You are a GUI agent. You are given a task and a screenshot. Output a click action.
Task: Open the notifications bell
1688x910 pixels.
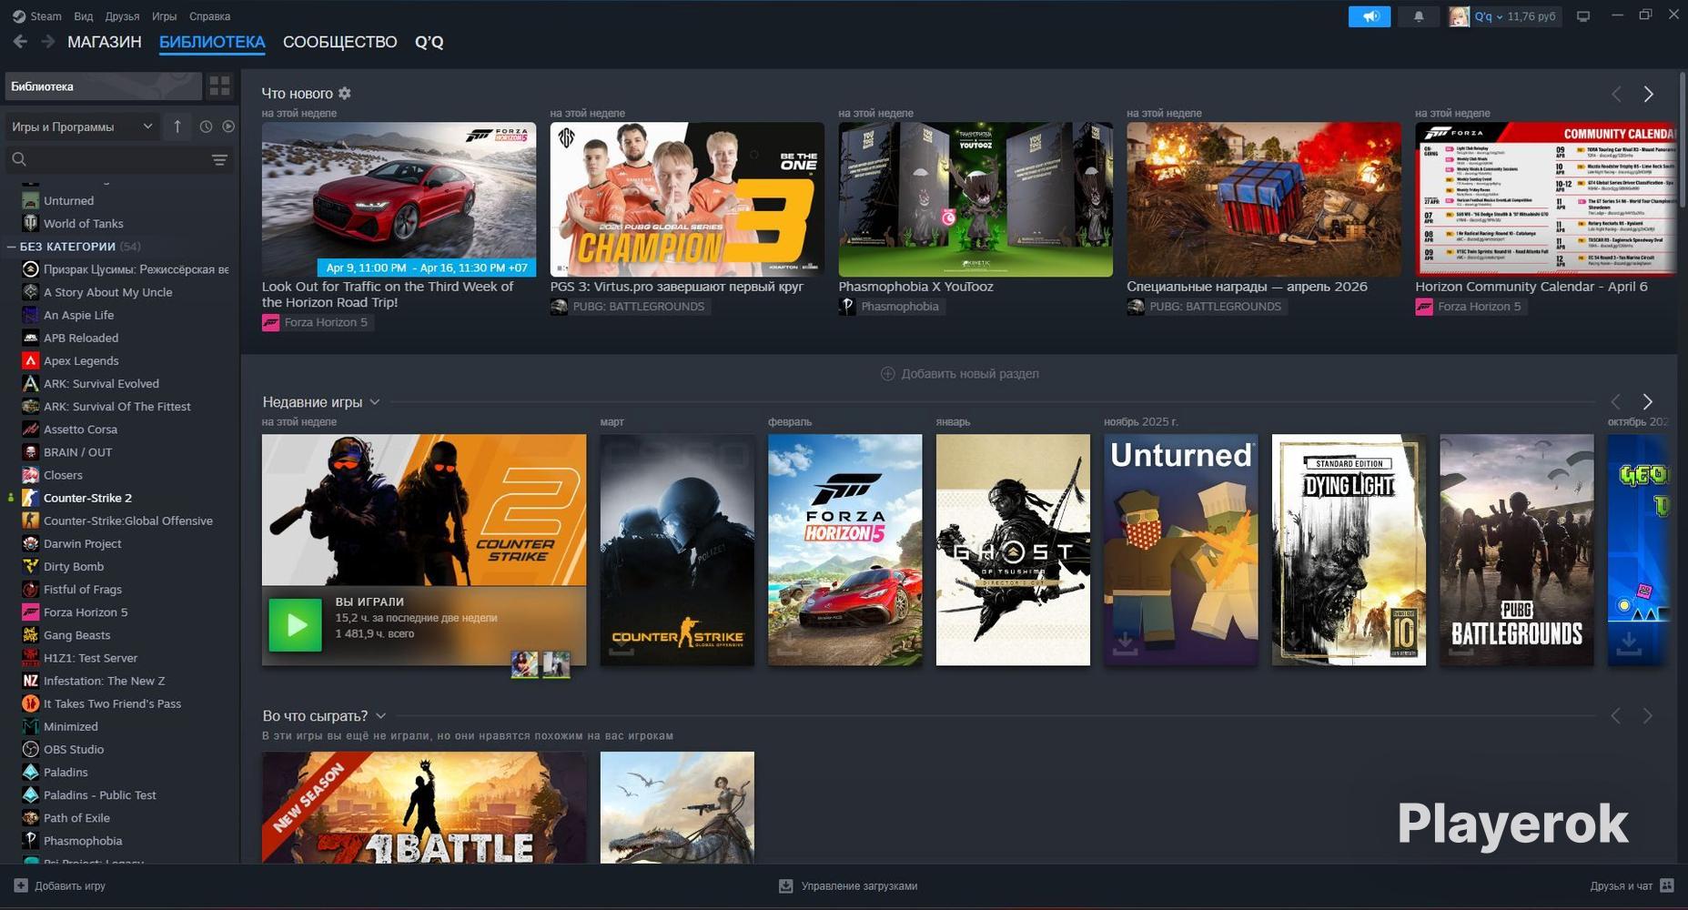[x=1418, y=16]
